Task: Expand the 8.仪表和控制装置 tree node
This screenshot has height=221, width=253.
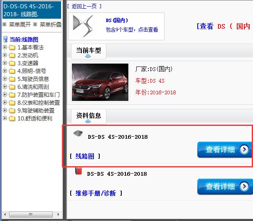Action: pos(5,103)
